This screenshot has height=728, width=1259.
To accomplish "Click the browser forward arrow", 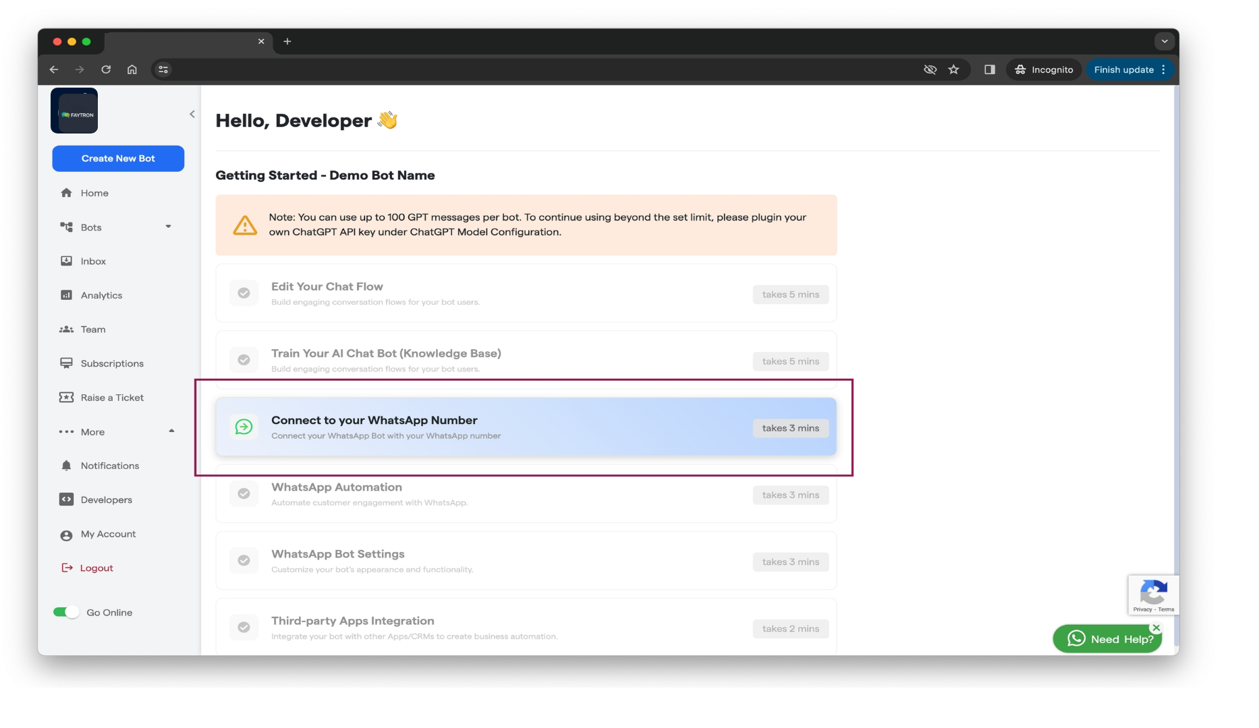I will [80, 69].
